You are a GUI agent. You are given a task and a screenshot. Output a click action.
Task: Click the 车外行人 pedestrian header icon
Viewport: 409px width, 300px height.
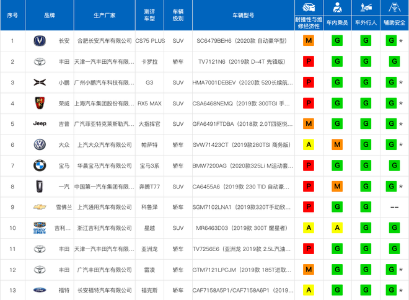pyautogui.click(x=366, y=7)
